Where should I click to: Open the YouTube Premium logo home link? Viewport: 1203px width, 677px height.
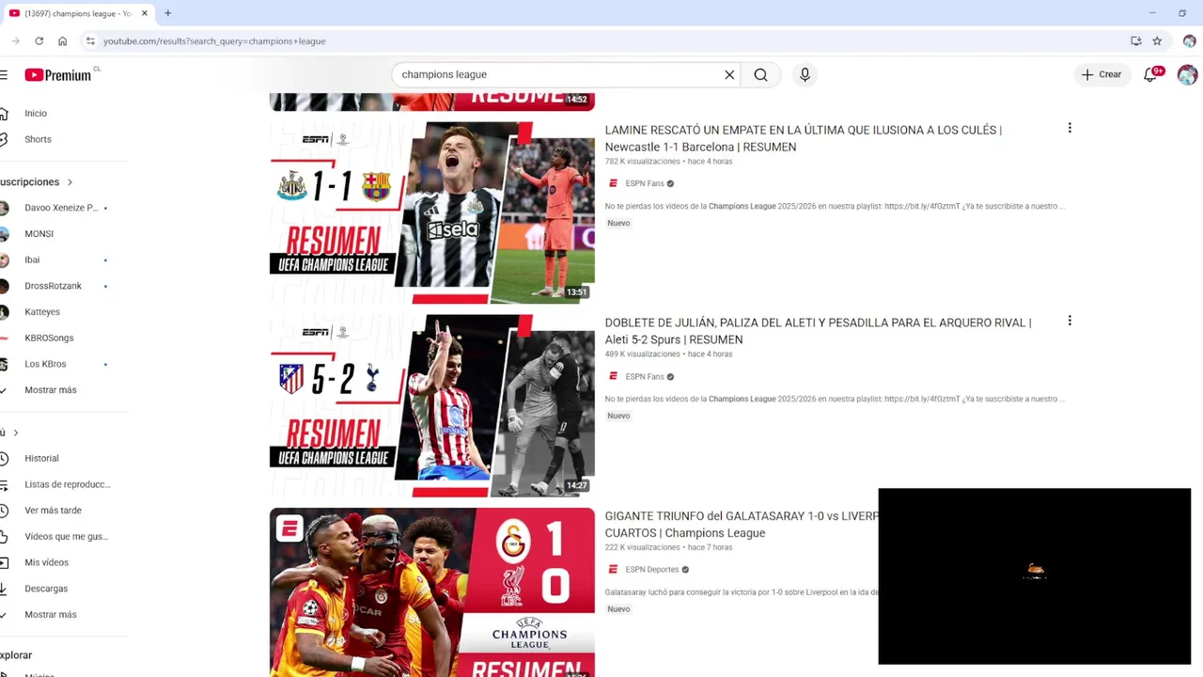point(58,75)
